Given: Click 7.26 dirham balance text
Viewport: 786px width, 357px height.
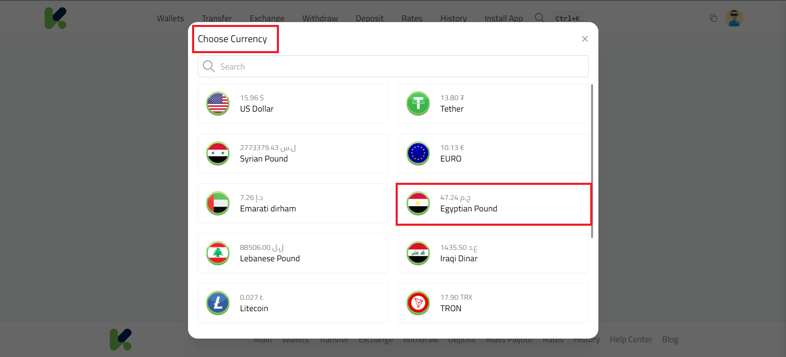Looking at the screenshot, I should pyautogui.click(x=251, y=198).
